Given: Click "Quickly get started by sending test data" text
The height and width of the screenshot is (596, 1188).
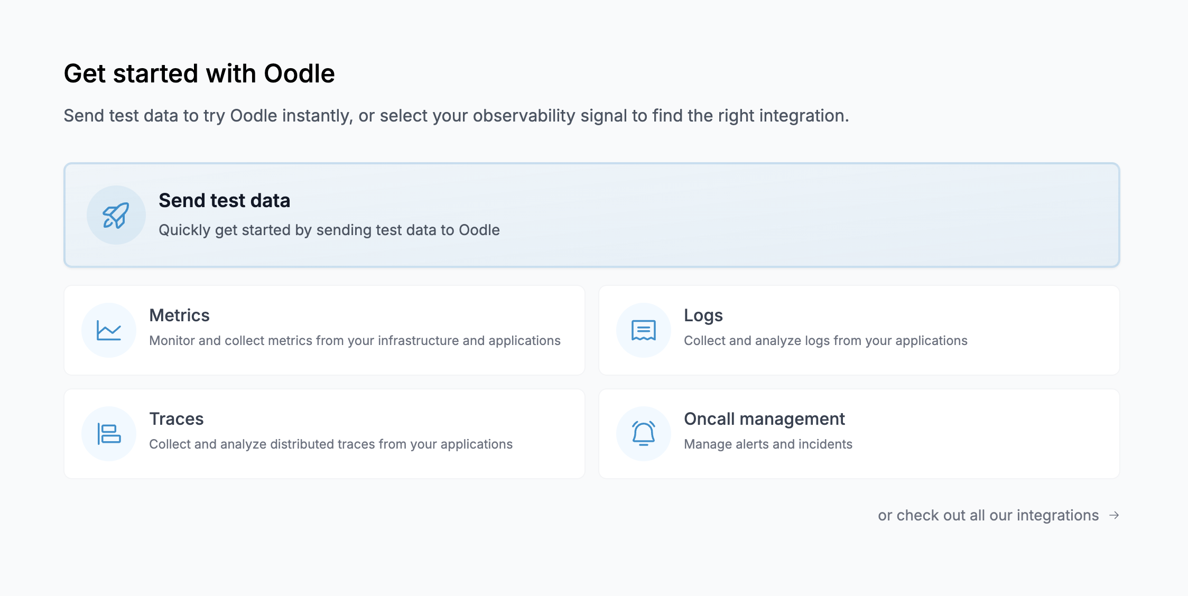Looking at the screenshot, I should click(x=329, y=230).
